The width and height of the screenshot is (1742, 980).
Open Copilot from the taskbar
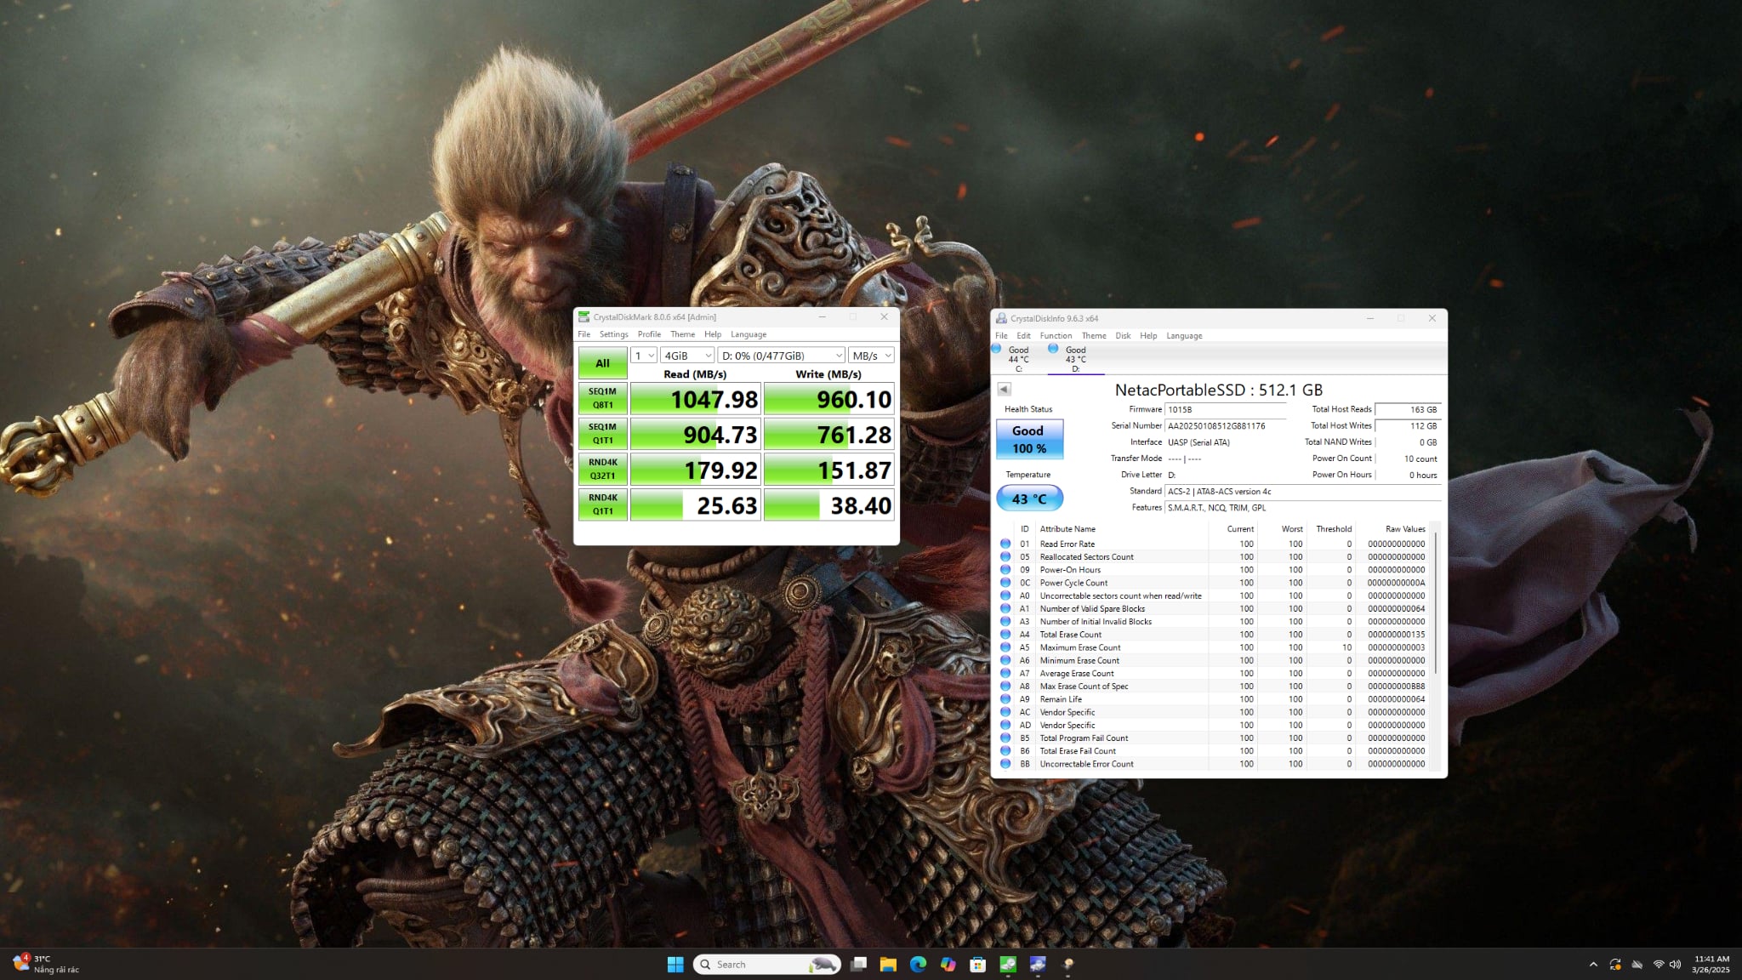click(x=948, y=964)
